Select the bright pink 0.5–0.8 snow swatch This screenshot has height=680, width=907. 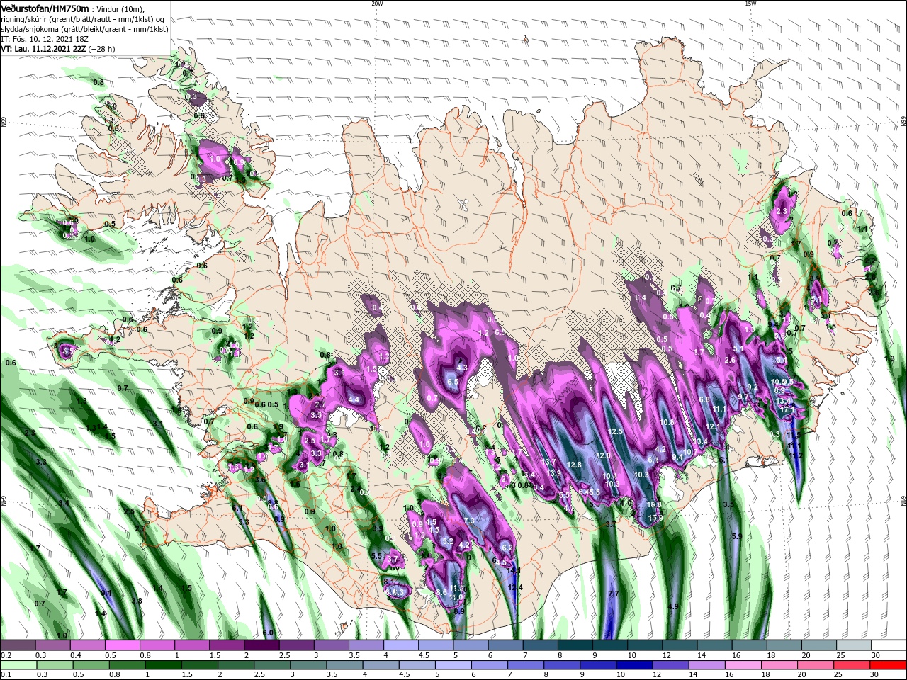(123, 645)
